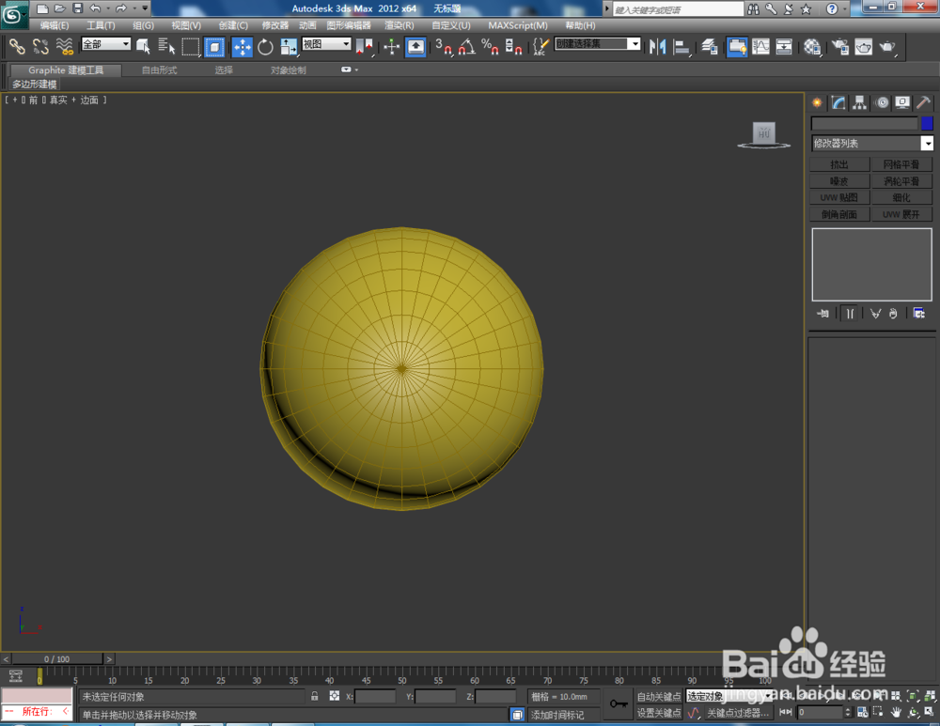940x726 pixels.
Task: Open Select by Name list icon
Action: point(166,46)
